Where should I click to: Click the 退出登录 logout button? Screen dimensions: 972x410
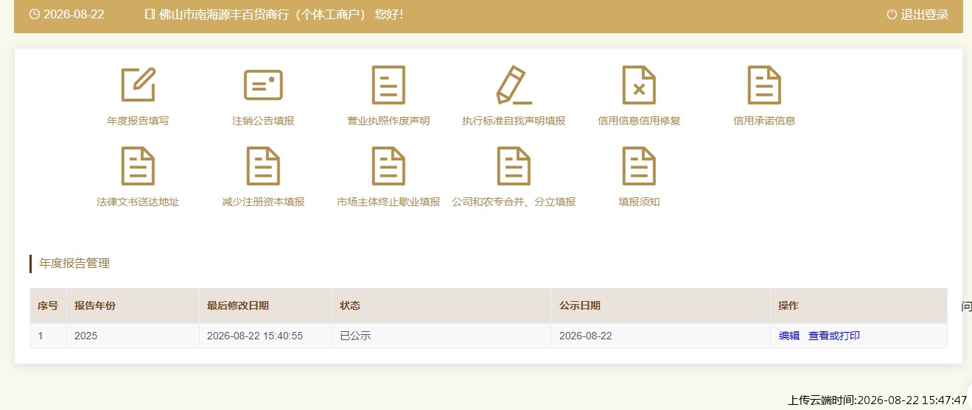click(917, 14)
